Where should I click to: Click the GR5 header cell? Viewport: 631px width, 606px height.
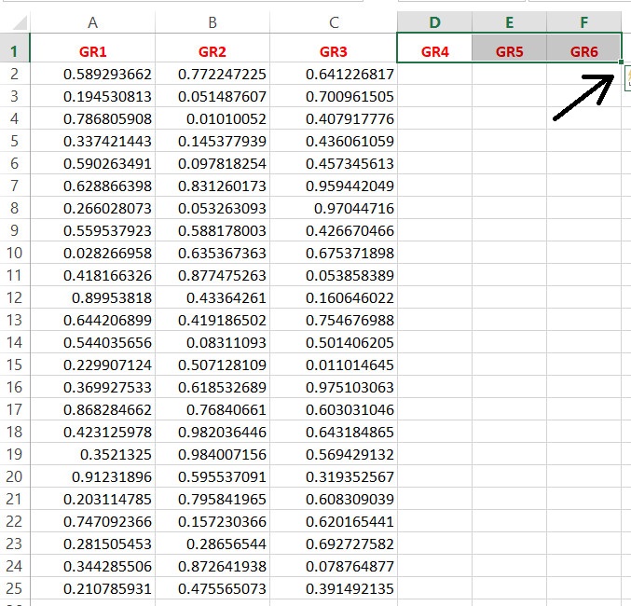click(x=509, y=51)
